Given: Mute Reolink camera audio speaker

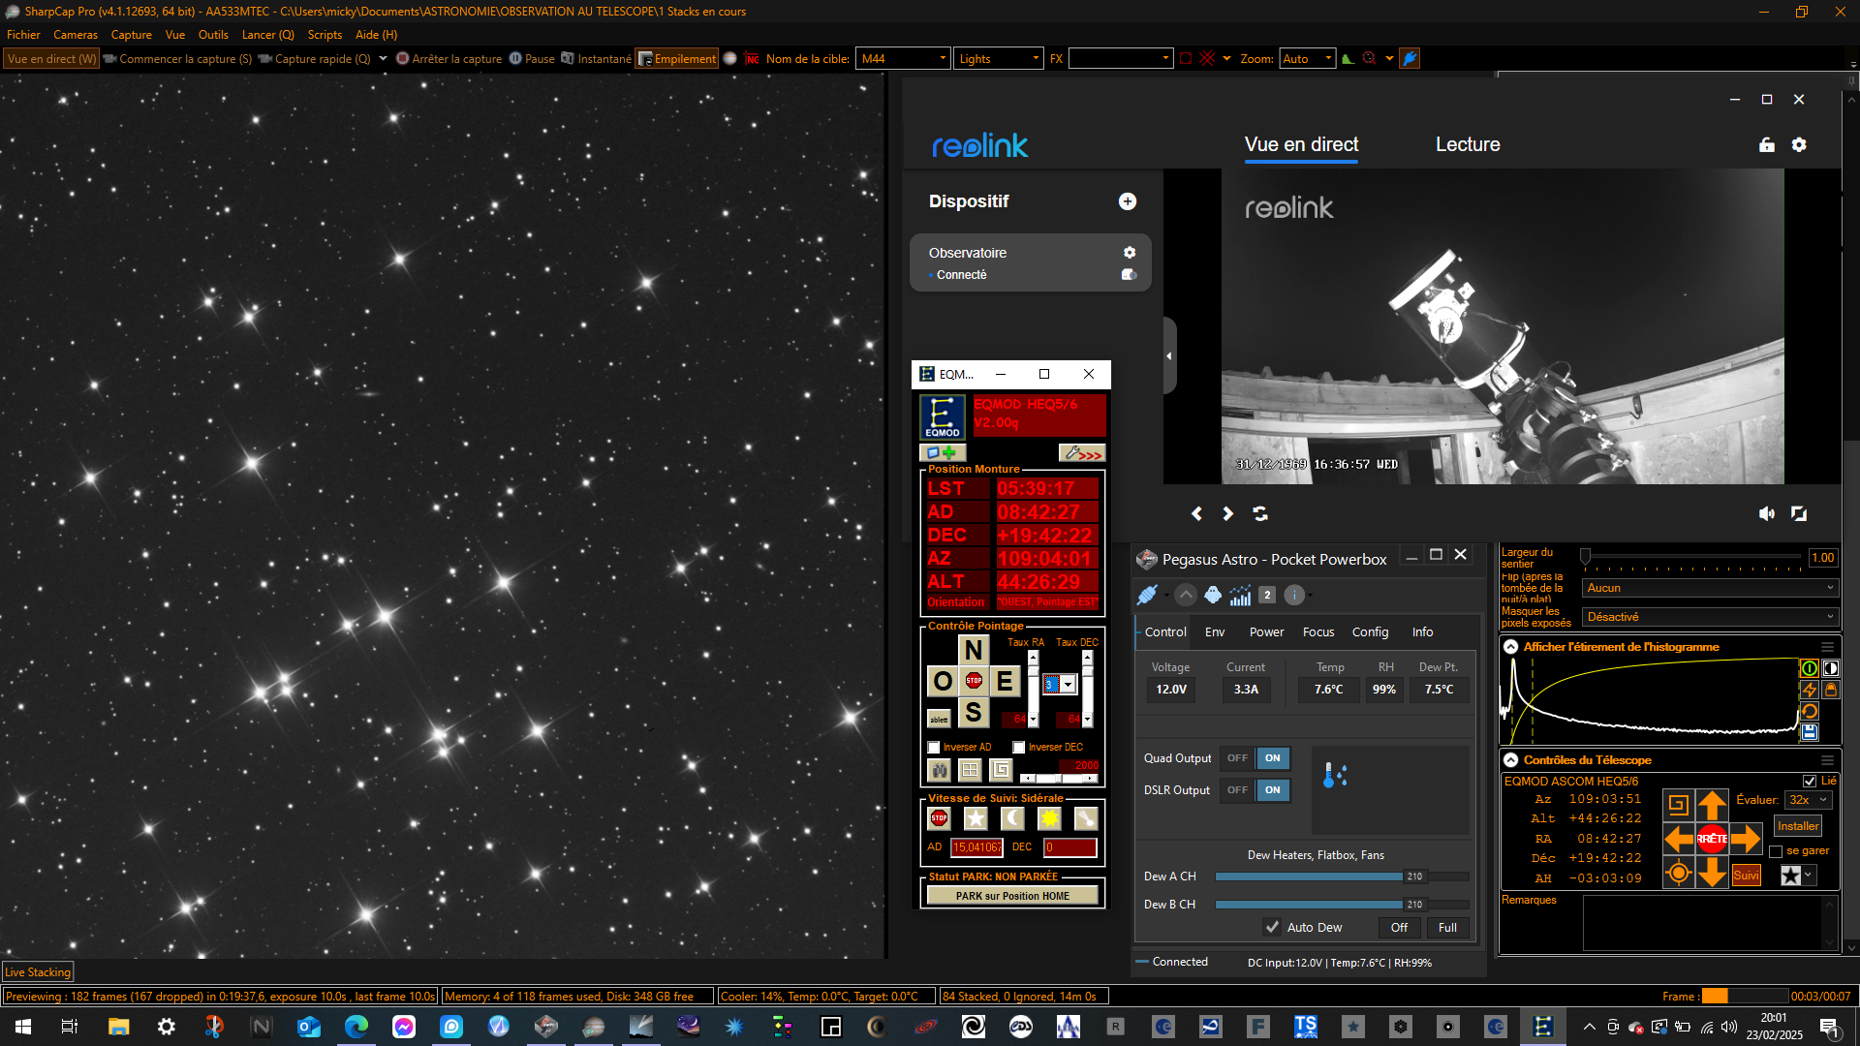Looking at the screenshot, I should point(1767,513).
